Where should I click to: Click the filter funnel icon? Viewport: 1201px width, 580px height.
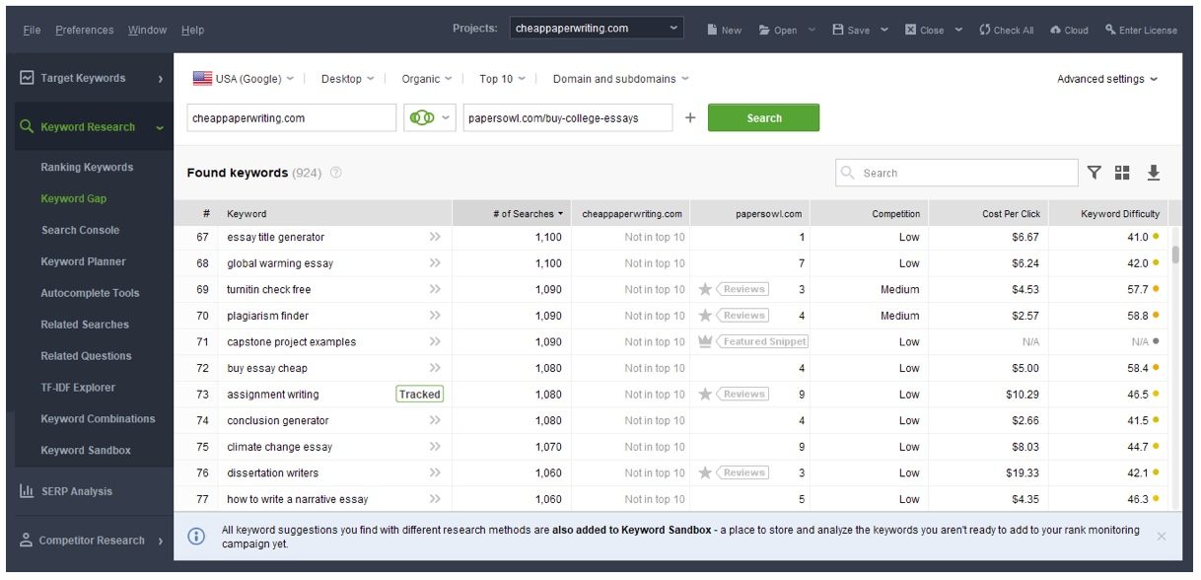click(x=1095, y=173)
